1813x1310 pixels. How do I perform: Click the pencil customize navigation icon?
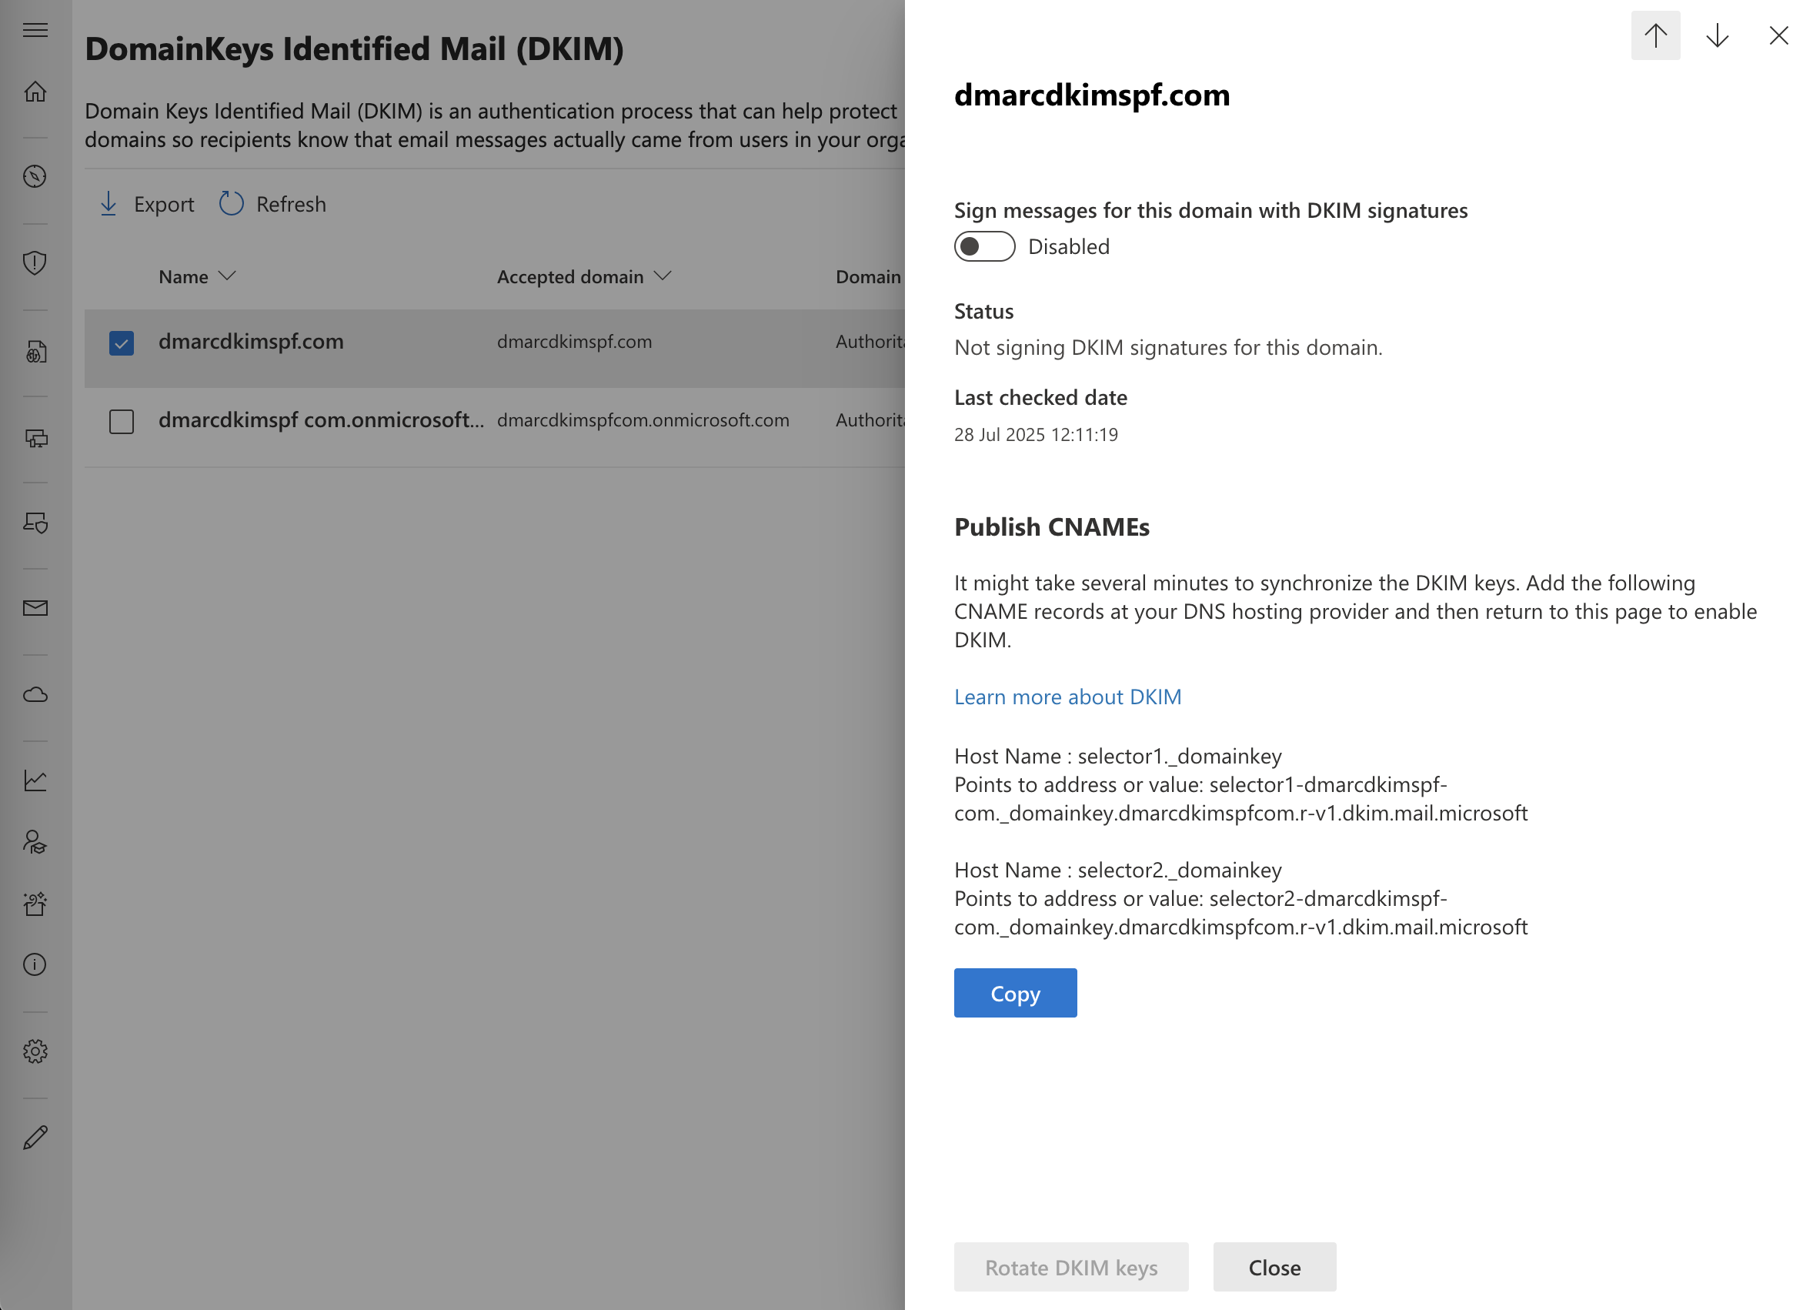click(x=35, y=1138)
